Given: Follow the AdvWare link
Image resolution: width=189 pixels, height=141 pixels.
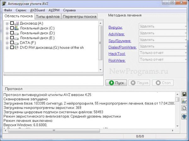Looking at the screenshot, I should coord(117,34).
